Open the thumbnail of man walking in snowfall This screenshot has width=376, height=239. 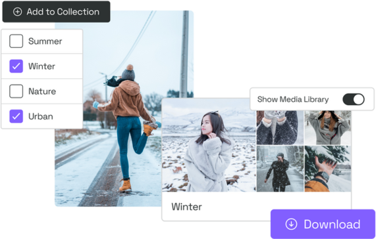tap(280, 169)
